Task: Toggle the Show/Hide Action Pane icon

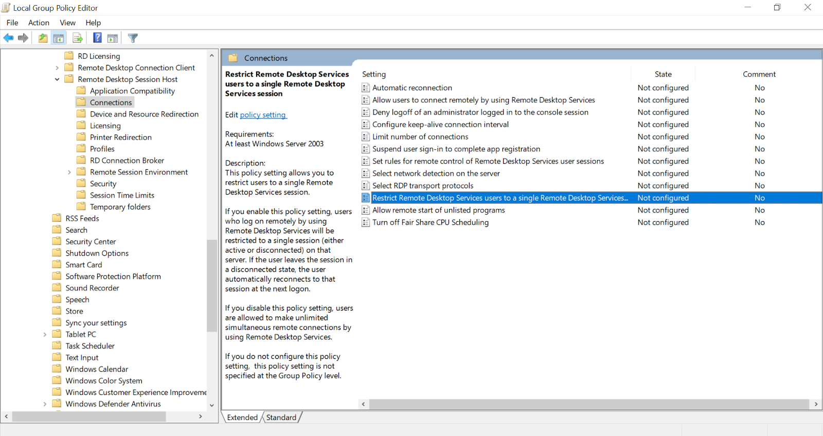Action: (x=113, y=38)
